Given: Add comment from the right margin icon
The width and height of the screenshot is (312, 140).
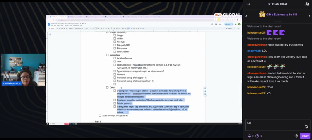Looking at the screenshot, I should (205, 88).
